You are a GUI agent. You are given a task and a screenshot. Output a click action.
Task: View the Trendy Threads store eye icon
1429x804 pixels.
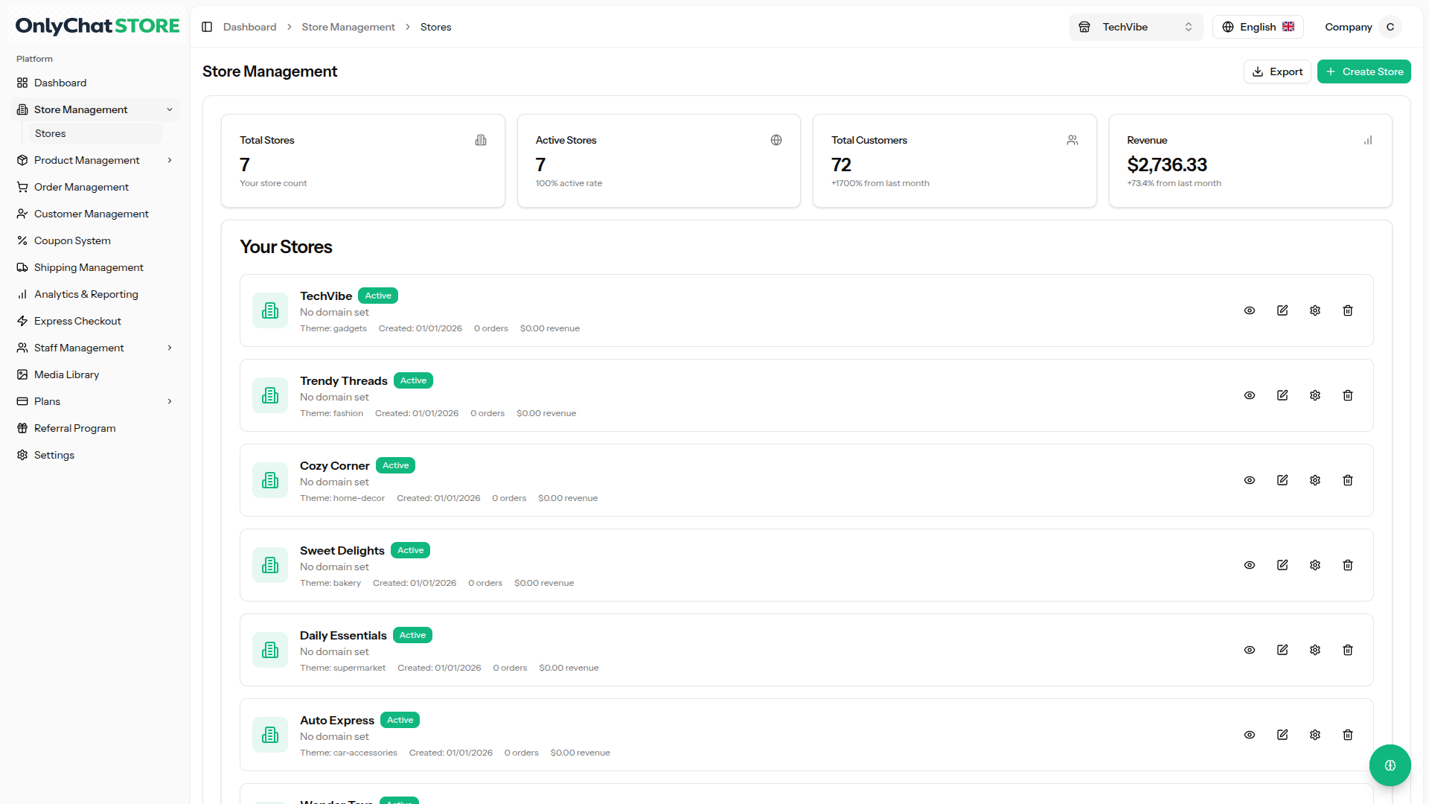(x=1250, y=395)
